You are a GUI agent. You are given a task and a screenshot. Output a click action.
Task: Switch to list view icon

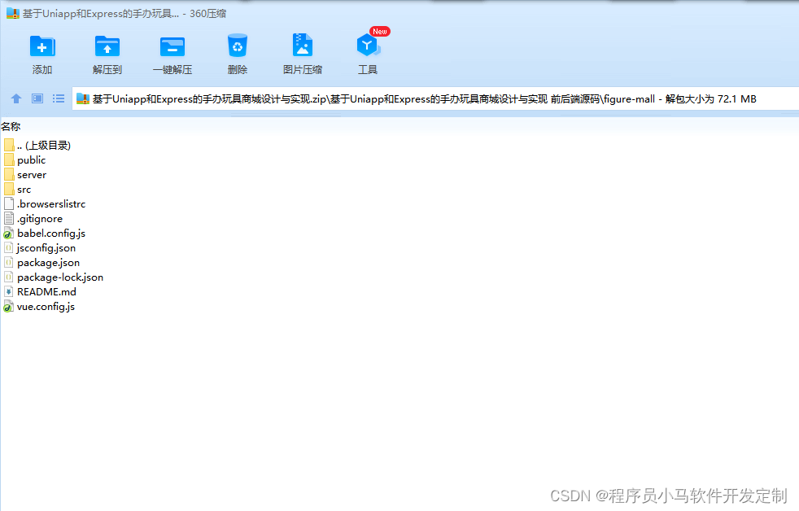59,98
